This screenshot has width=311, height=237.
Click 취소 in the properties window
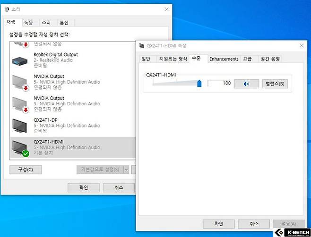254,224
